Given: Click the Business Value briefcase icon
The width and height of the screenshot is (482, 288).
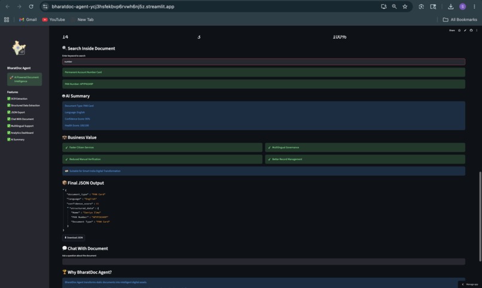Looking at the screenshot, I should click(x=64, y=137).
